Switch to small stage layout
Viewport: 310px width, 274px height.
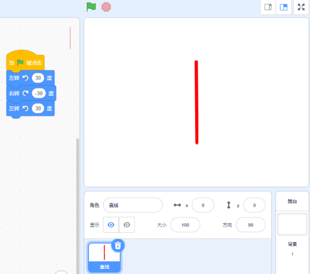(268, 7)
